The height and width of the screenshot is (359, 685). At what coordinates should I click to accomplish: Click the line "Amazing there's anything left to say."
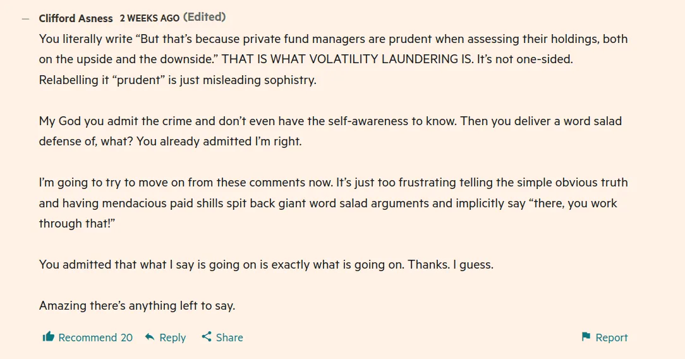click(x=137, y=305)
